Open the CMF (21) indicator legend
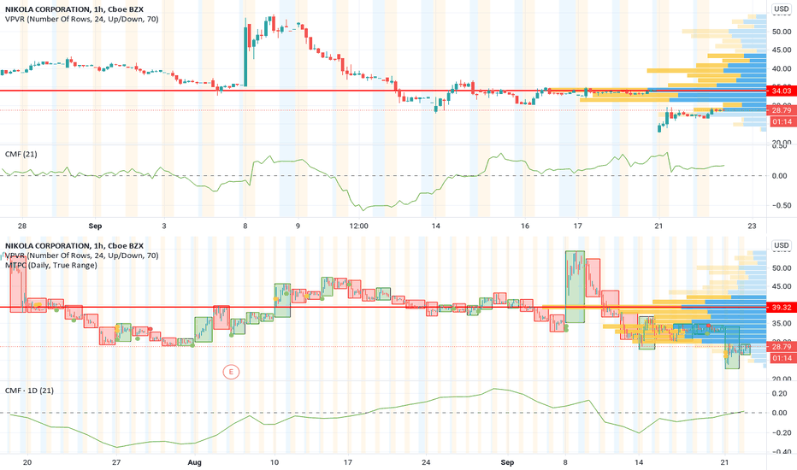The width and height of the screenshot is (797, 470). pyautogui.click(x=21, y=154)
